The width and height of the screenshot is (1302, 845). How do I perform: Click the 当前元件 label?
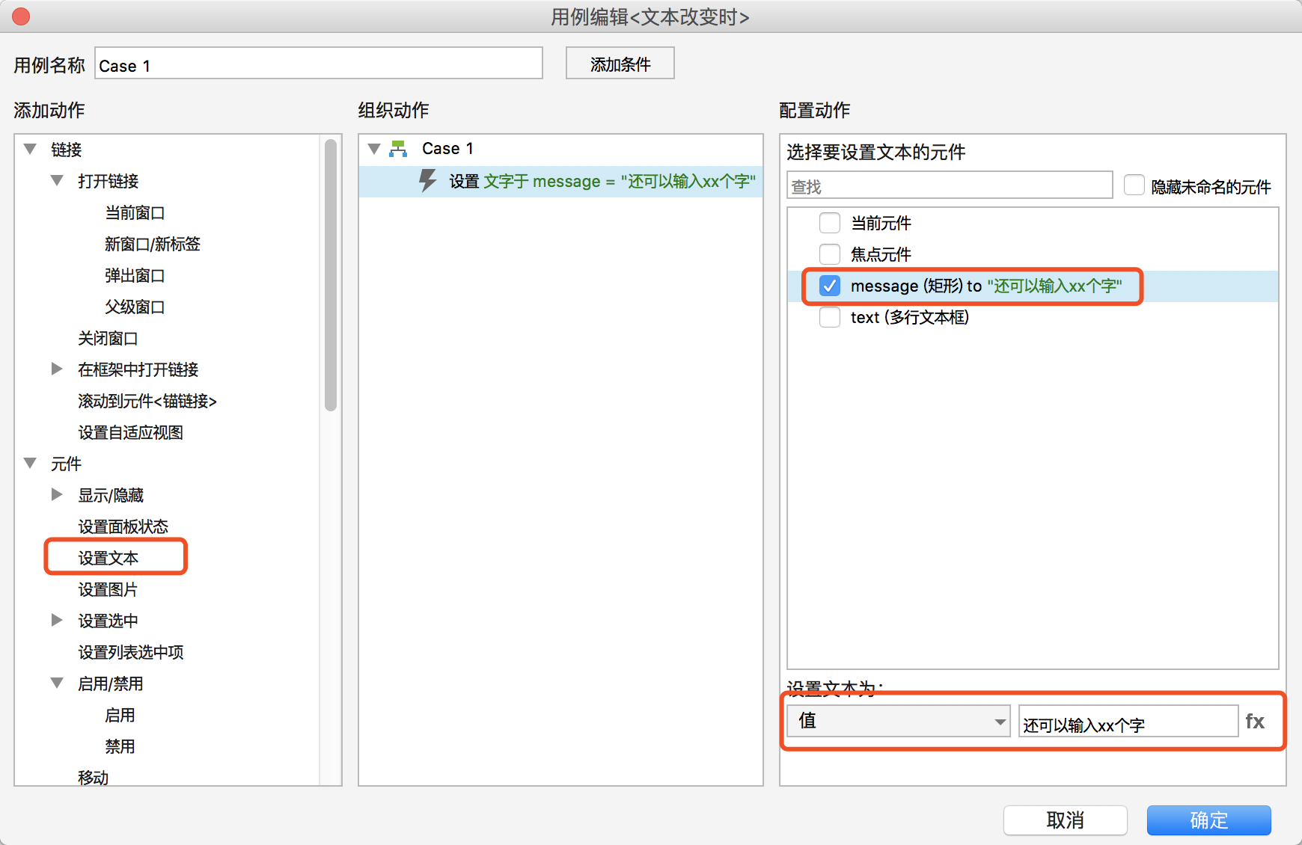coord(881,224)
